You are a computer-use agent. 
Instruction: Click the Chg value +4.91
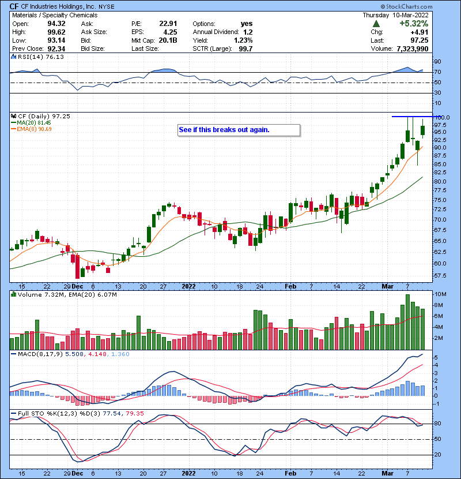coord(419,32)
